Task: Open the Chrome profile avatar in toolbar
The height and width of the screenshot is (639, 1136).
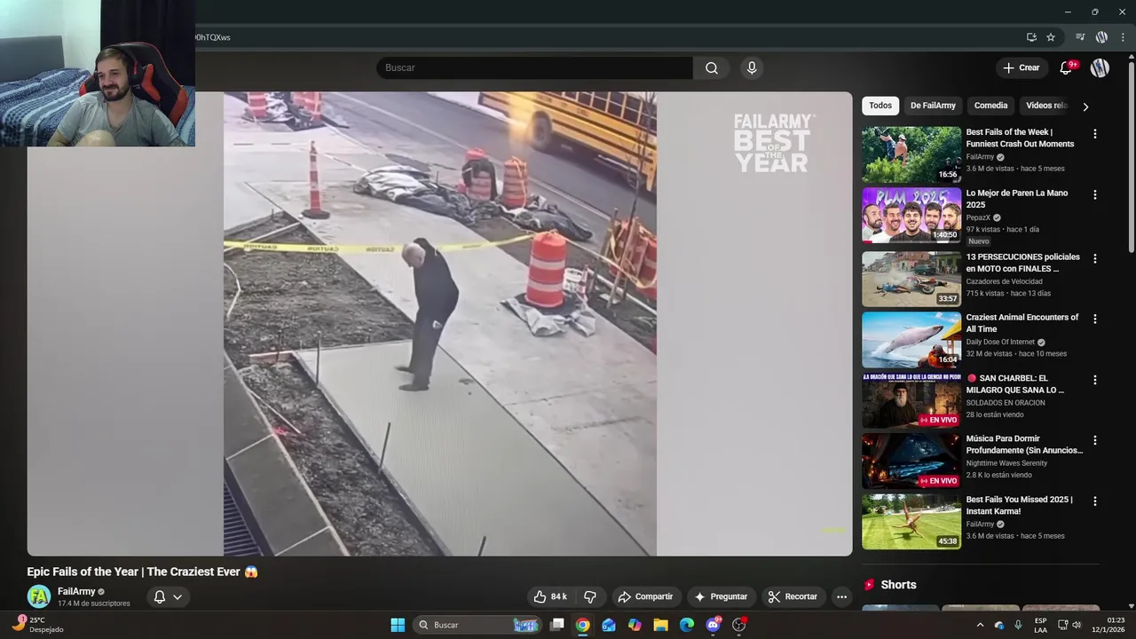Action: click(x=1101, y=37)
